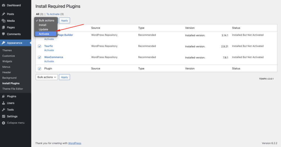Open Widgets submenu item
Viewport: 281px width, 147px height.
7,61
